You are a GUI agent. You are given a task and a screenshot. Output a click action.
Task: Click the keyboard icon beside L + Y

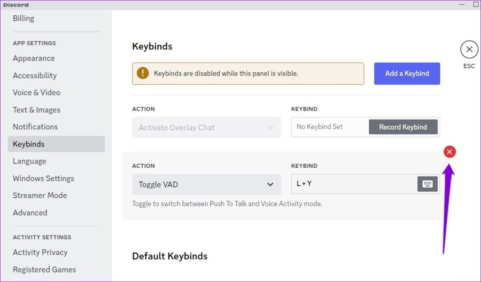[427, 184]
